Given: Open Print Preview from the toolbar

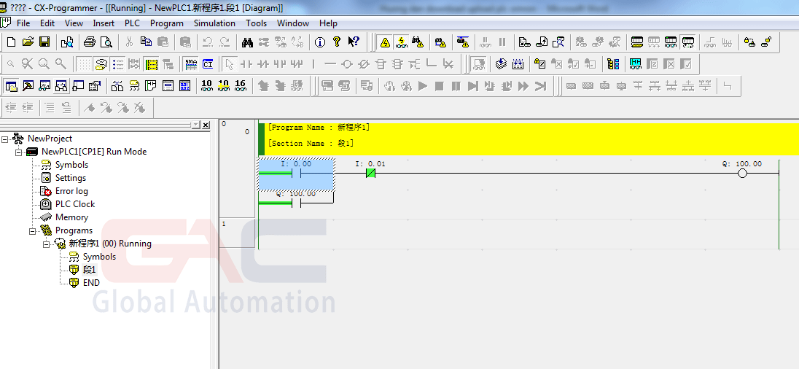Looking at the screenshot, I should click(106, 42).
